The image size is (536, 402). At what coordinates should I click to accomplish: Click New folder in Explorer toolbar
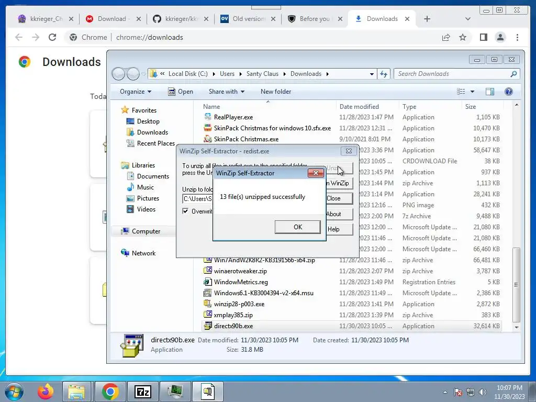[x=276, y=92]
